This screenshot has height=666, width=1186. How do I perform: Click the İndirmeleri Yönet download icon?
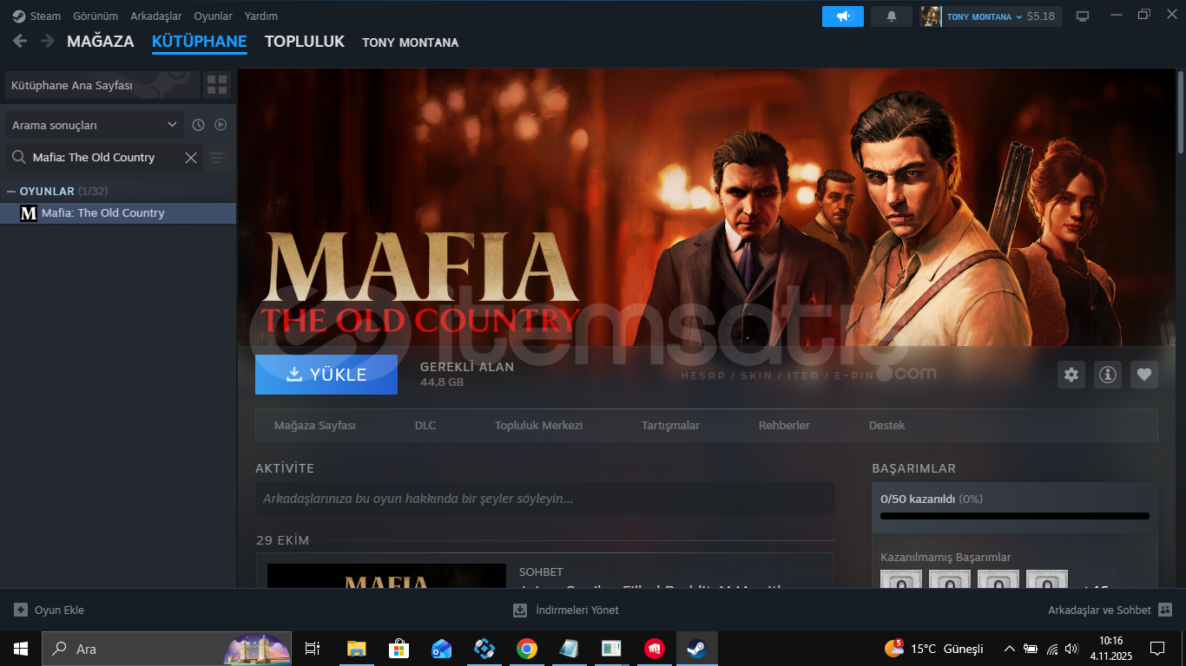(520, 610)
